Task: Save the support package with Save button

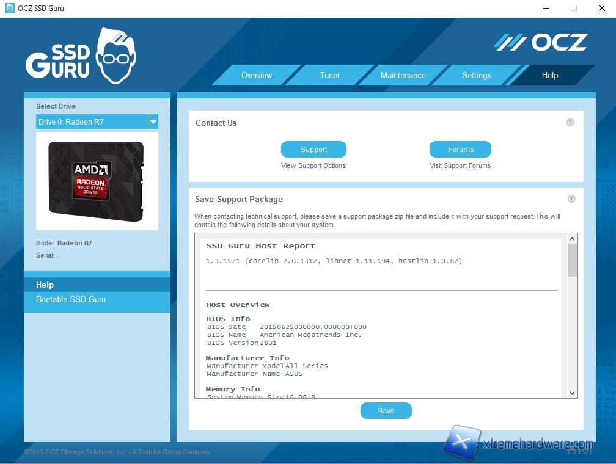Action: point(386,411)
